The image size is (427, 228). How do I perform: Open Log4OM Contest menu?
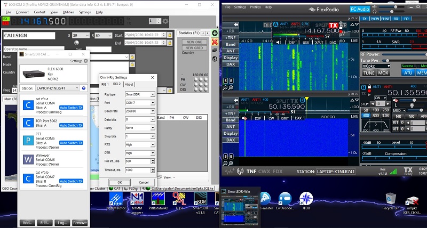[39, 12]
